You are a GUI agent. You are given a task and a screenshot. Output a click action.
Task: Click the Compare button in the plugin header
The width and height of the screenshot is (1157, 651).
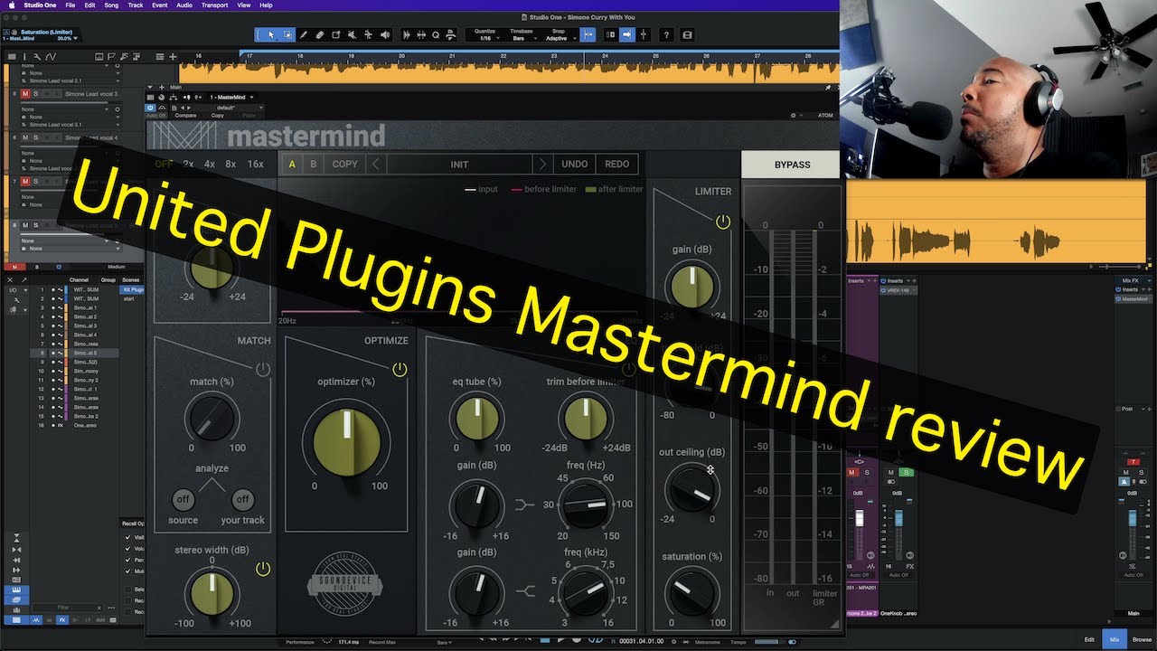click(185, 116)
